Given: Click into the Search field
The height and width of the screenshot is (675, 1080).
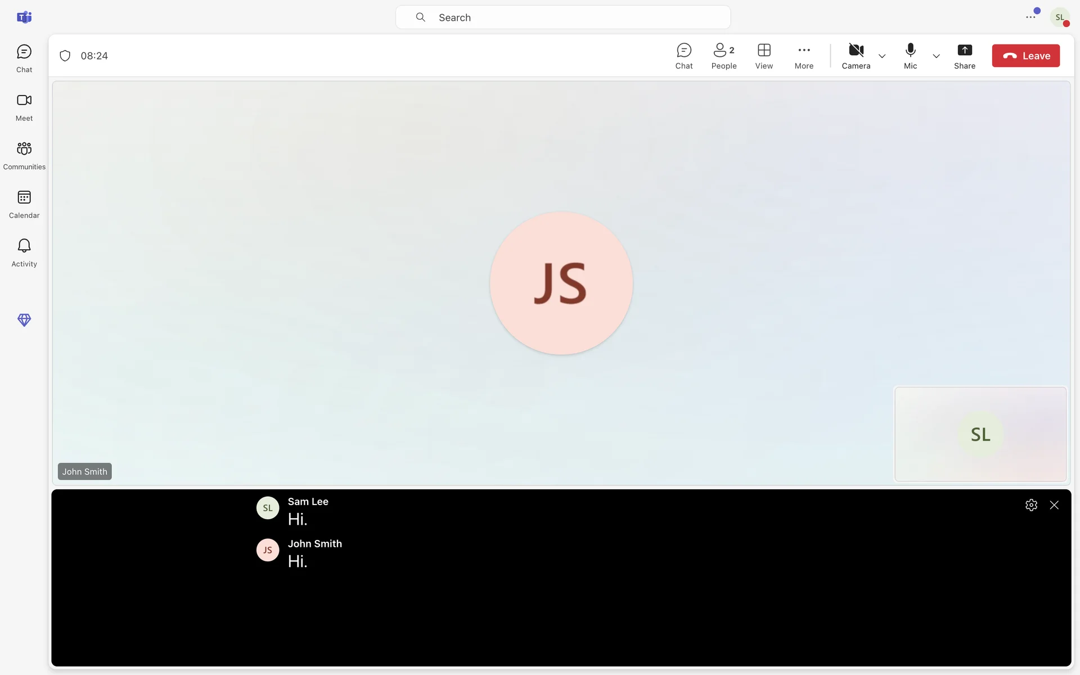Looking at the screenshot, I should pos(562,17).
